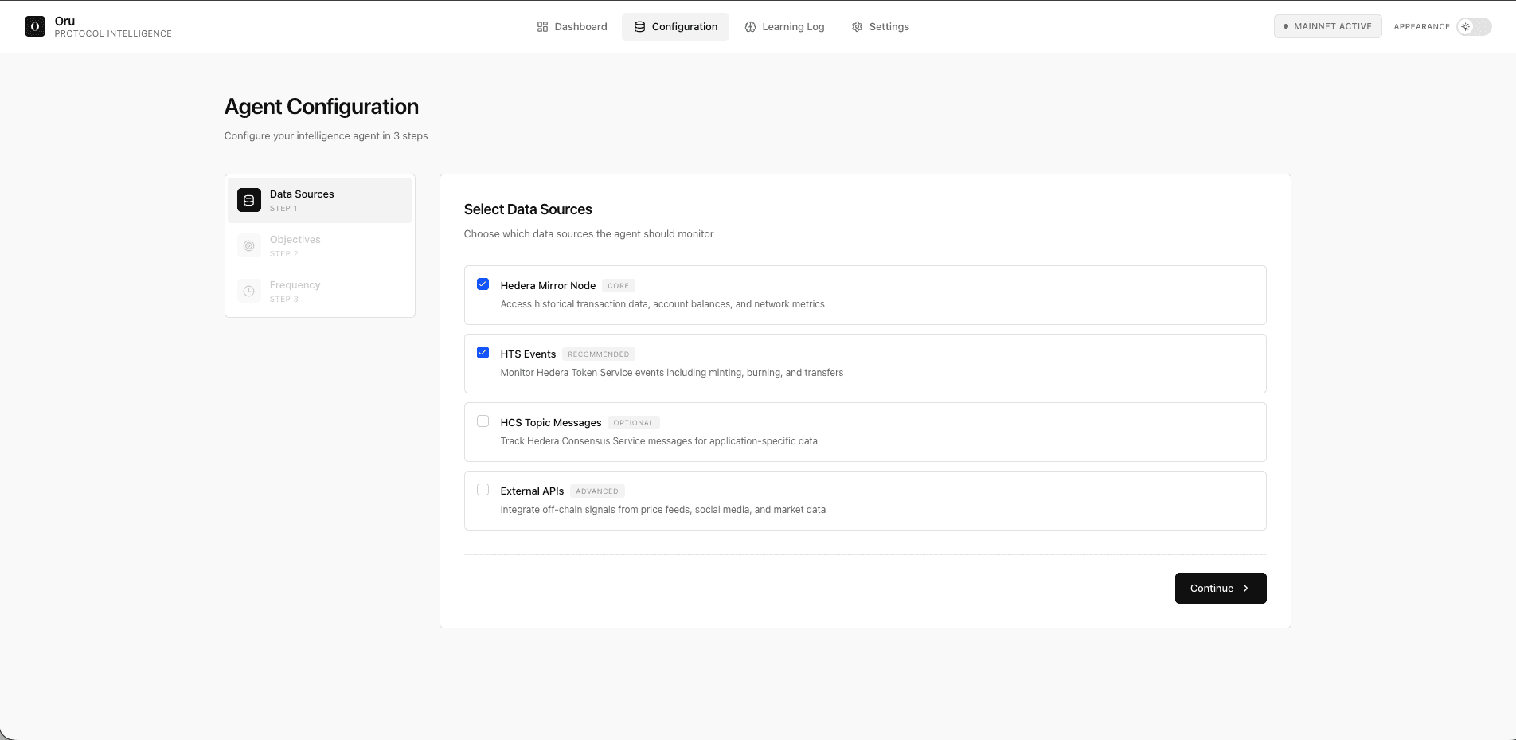Image resolution: width=1516 pixels, height=740 pixels.
Task: Click the Learning Log globe icon
Action: pos(750,26)
